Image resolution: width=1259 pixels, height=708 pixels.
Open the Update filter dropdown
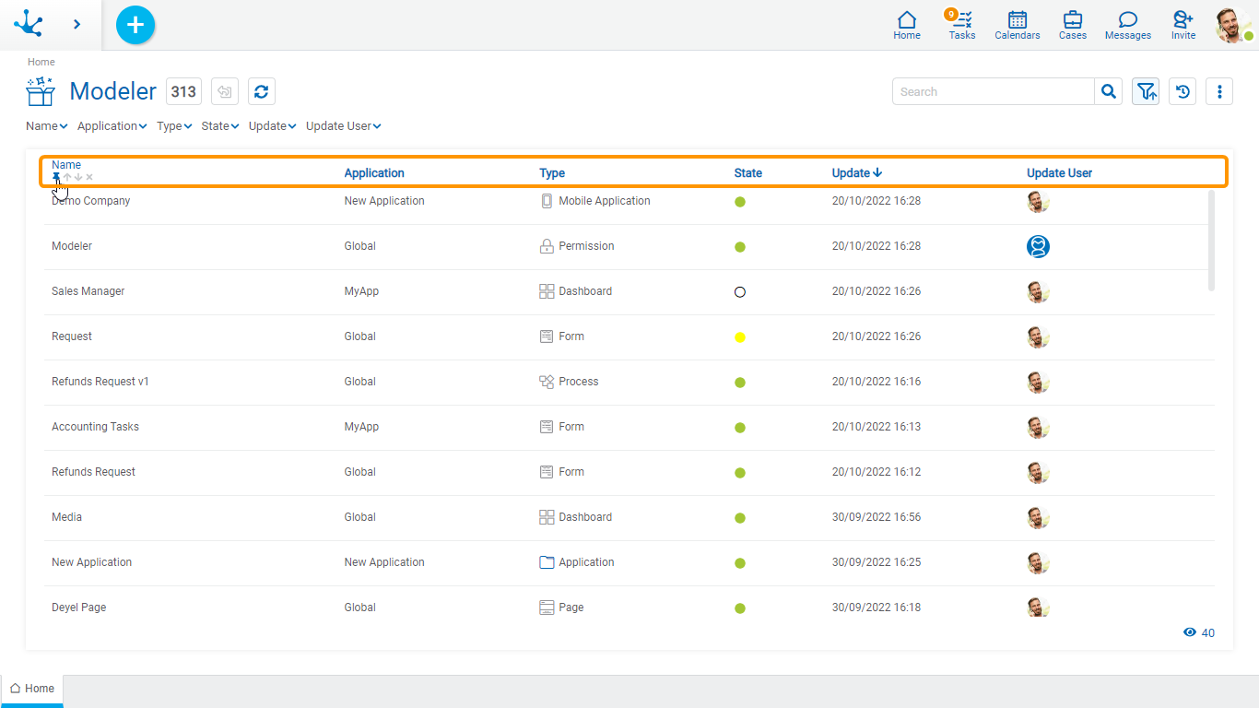coord(273,126)
